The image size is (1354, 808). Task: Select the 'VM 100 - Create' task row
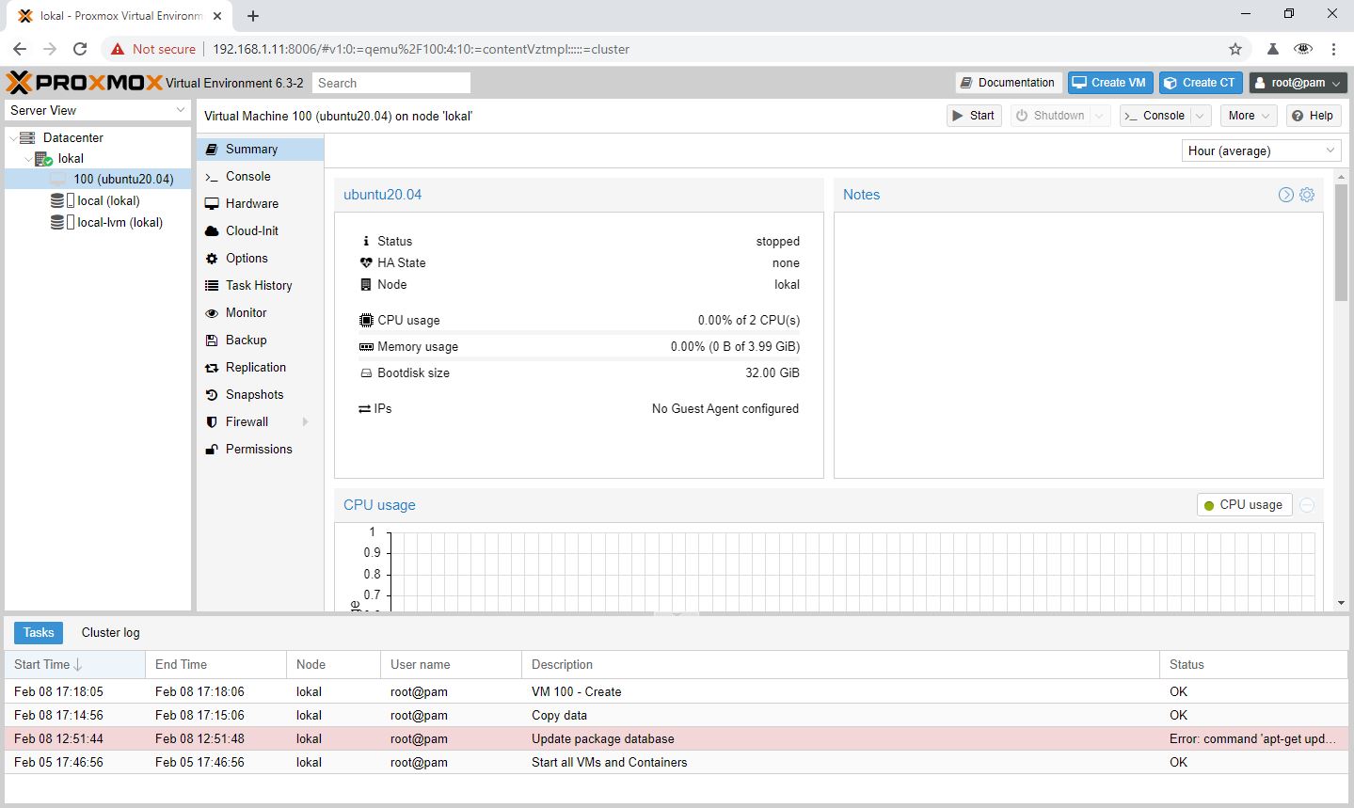click(x=676, y=691)
